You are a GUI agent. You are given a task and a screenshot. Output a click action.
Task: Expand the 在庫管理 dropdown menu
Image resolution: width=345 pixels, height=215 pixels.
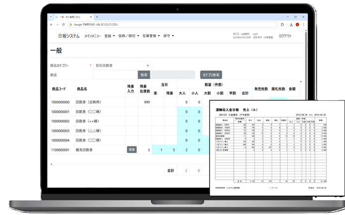tap(151, 36)
